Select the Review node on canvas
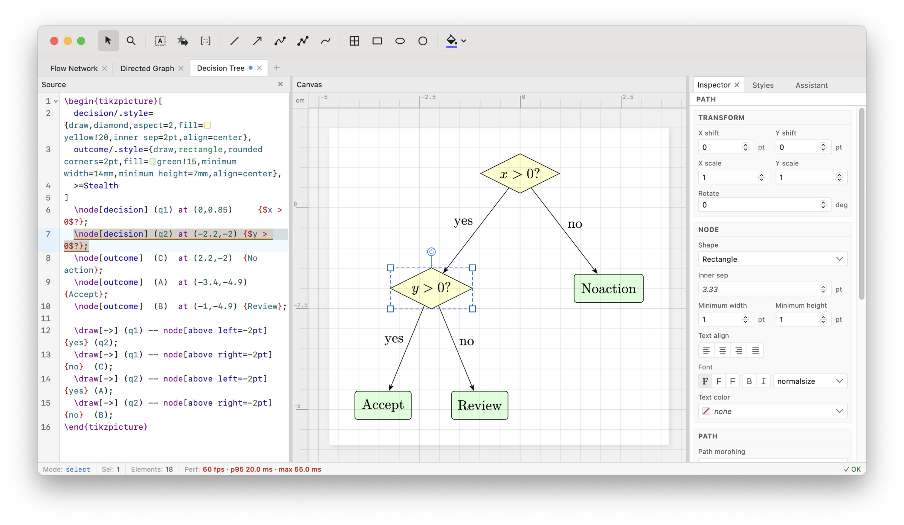Viewport: 904px width, 525px height. tap(479, 405)
